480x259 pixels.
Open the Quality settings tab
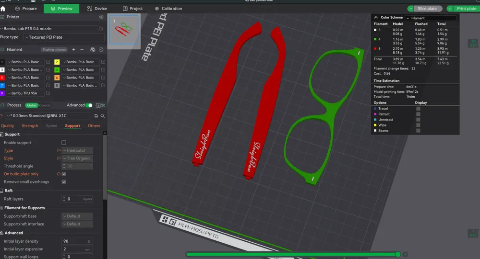point(8,126)
